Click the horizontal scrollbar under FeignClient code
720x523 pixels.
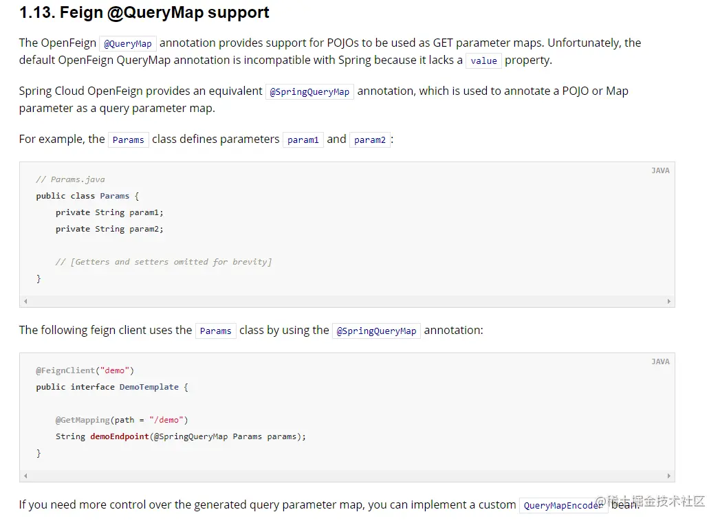(x=347, y=476)
